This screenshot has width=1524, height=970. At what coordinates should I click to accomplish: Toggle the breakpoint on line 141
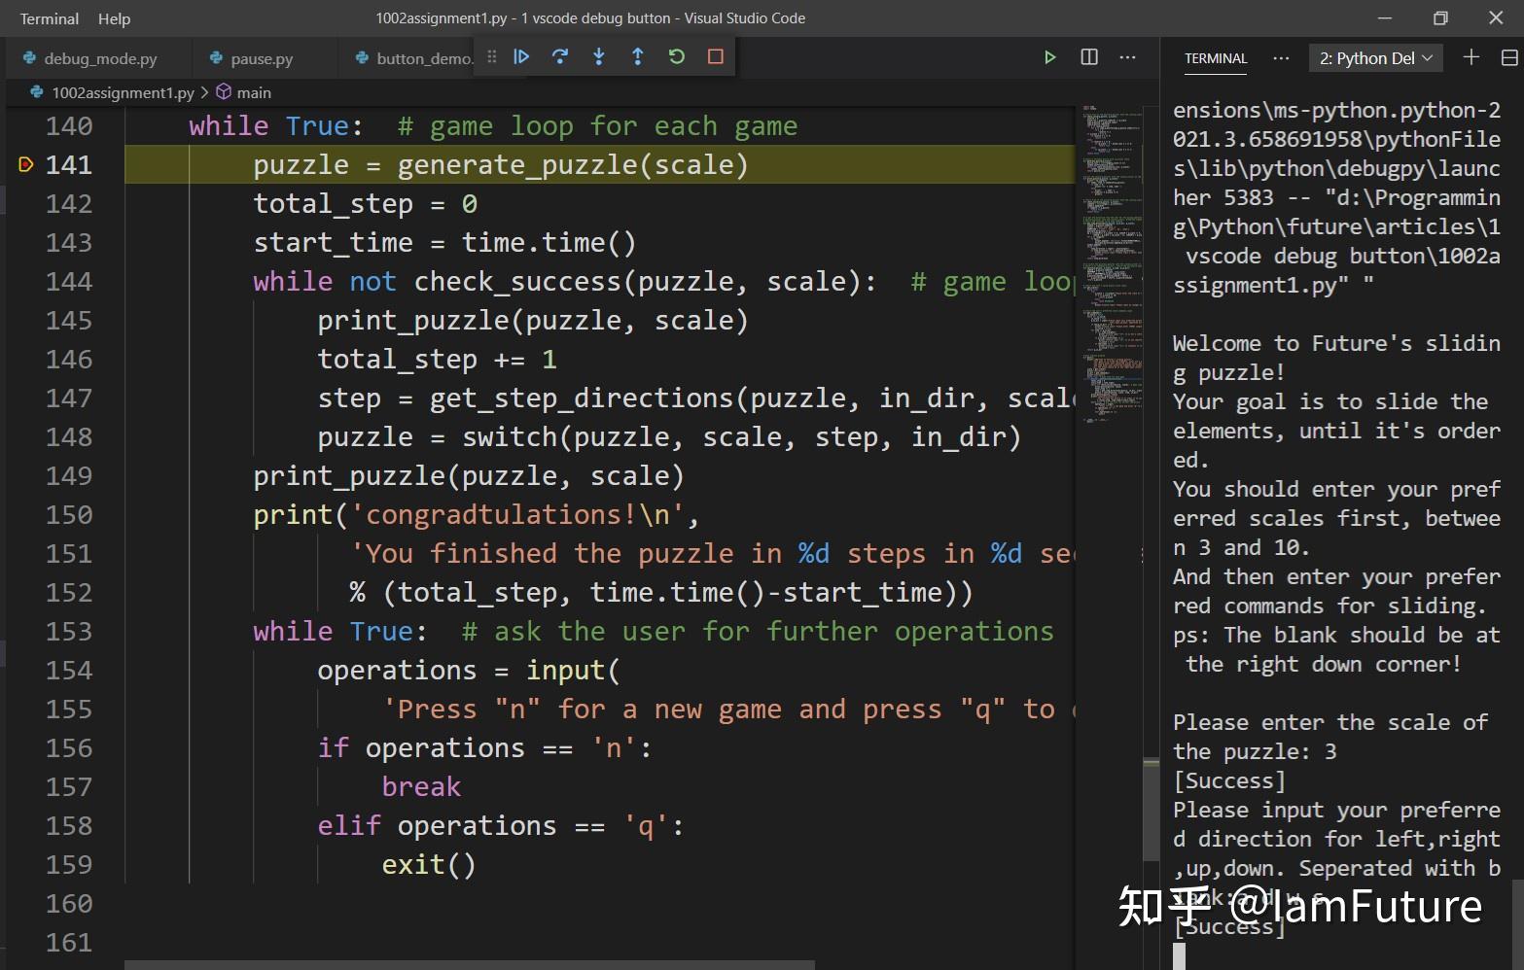pyautogui.click(x=25, y=165)
